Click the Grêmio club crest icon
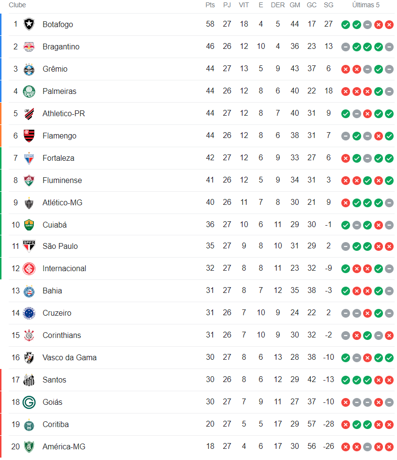397x460 pixels. pyautogui.click(x=29, y=69)
